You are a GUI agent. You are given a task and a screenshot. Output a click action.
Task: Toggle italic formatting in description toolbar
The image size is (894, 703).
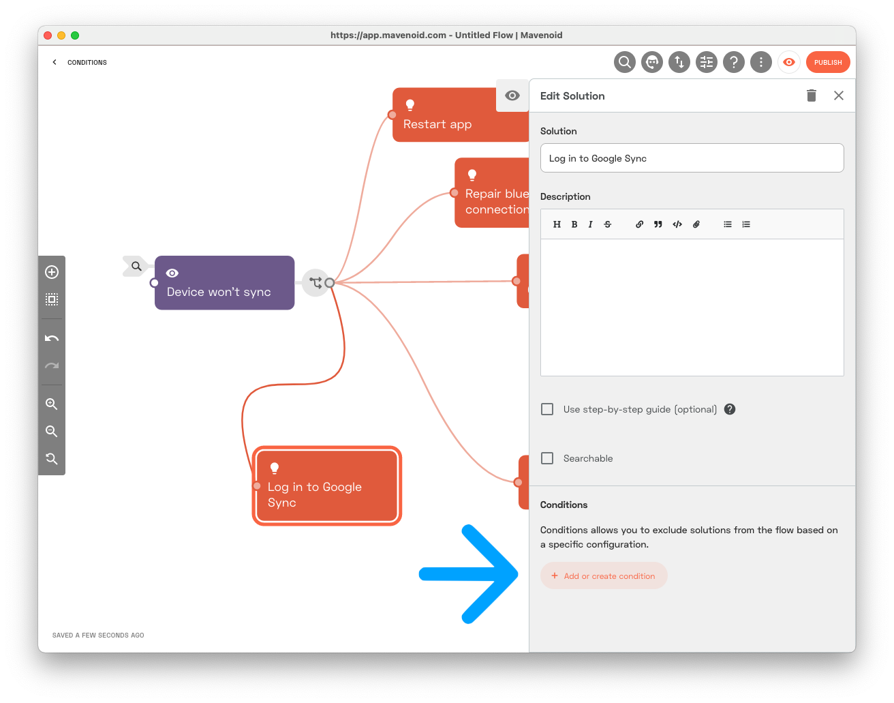[590, 224]
